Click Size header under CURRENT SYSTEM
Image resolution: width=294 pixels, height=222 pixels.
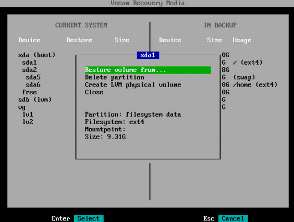point(122,40)
